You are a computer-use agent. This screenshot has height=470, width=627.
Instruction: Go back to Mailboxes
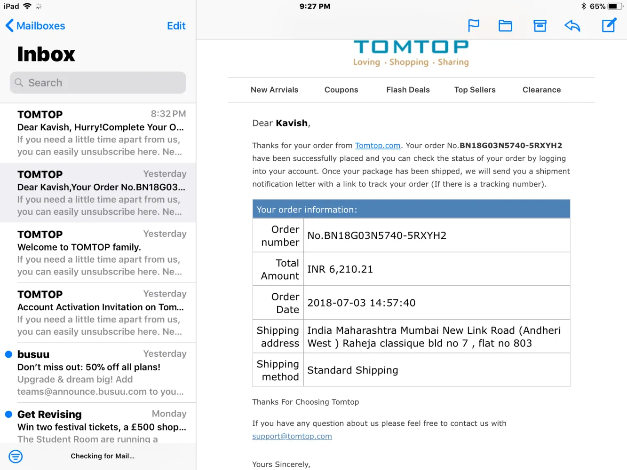35,26
